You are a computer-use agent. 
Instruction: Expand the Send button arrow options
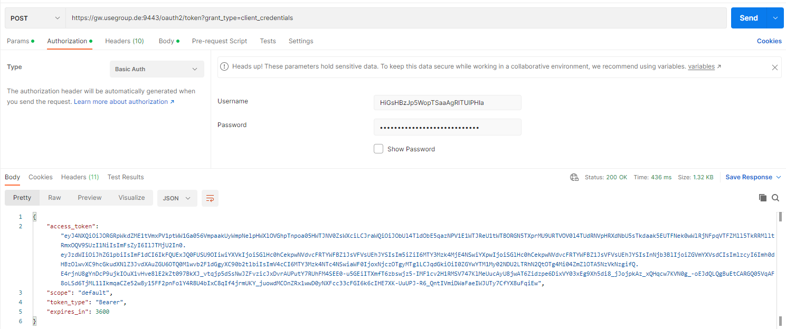coord(775,18)
